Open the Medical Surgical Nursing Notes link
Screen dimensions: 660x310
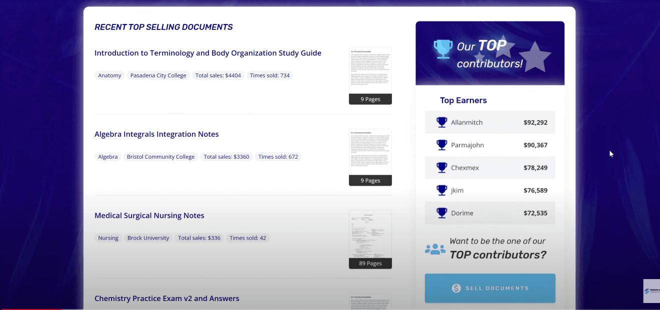[149, 215]
